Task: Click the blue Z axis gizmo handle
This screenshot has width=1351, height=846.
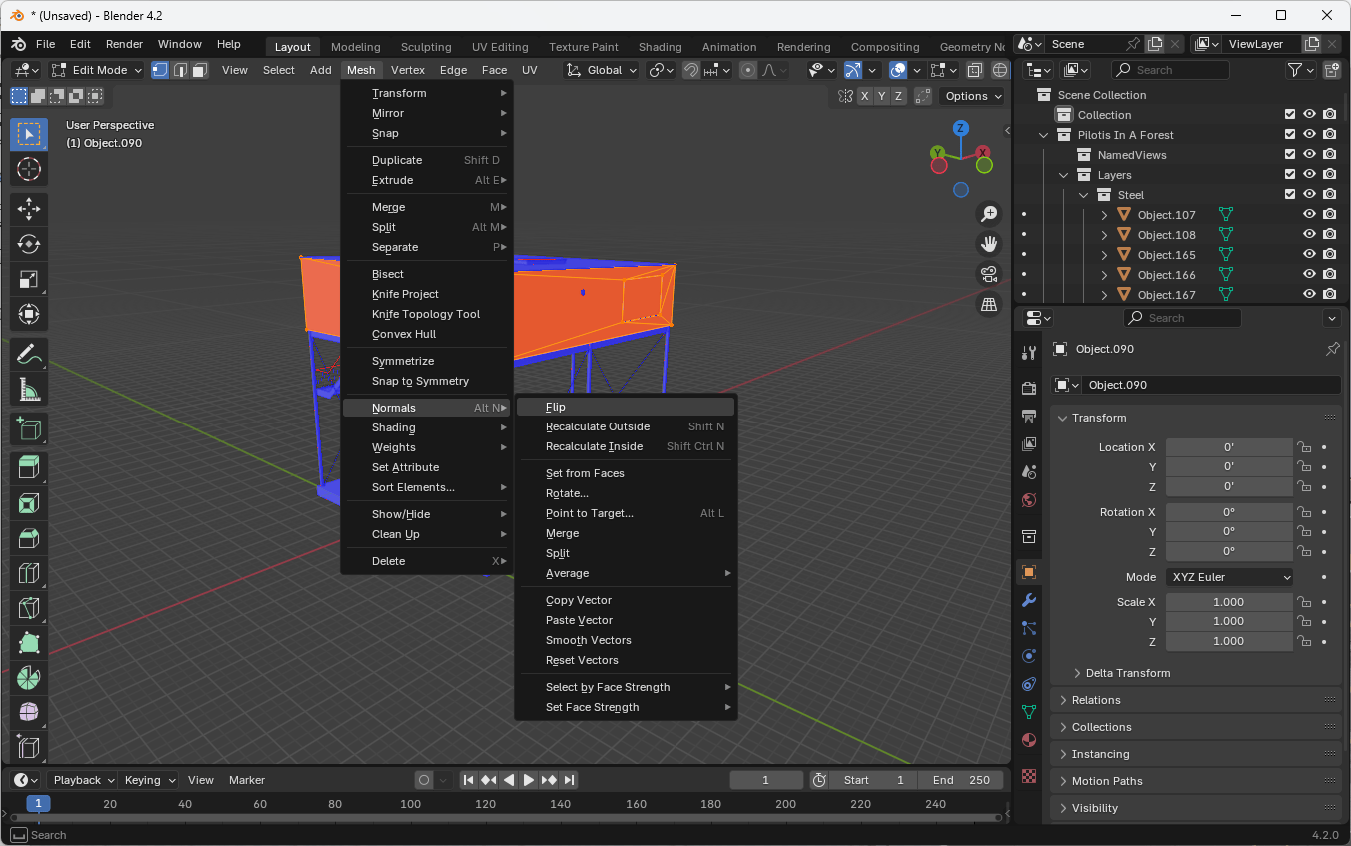Action: click(x=960, y=128)
